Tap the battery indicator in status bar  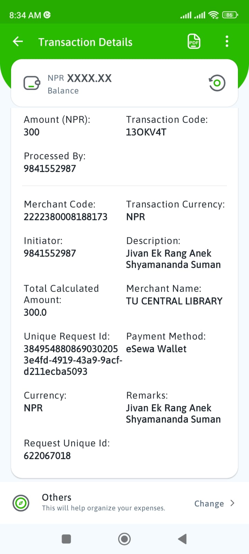pyautogui.click(x=230, y=15)
